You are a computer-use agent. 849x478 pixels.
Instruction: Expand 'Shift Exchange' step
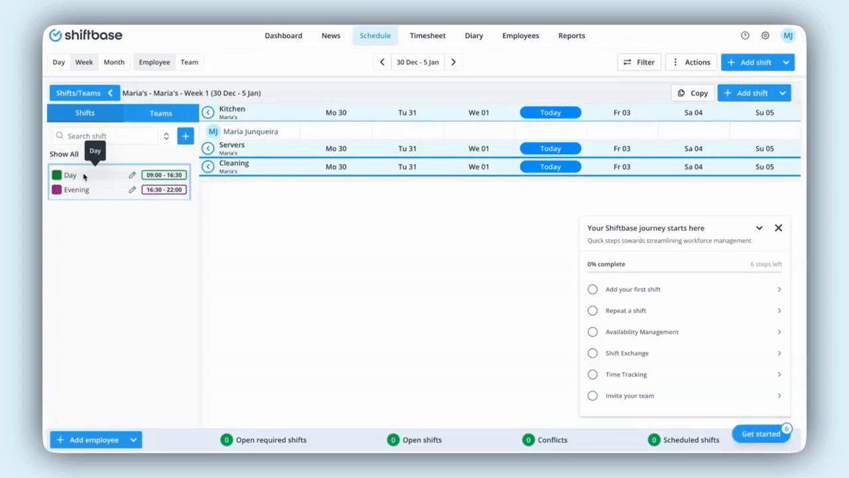(779, 353)
